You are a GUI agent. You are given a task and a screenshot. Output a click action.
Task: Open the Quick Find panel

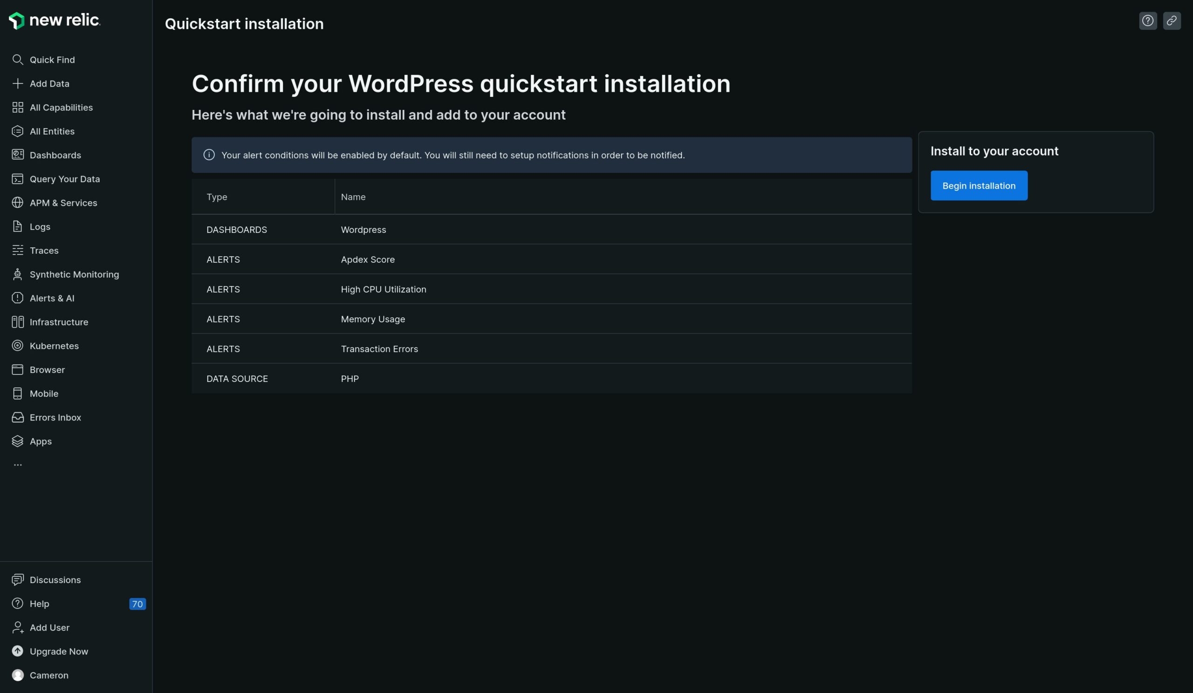pos(52,60)
